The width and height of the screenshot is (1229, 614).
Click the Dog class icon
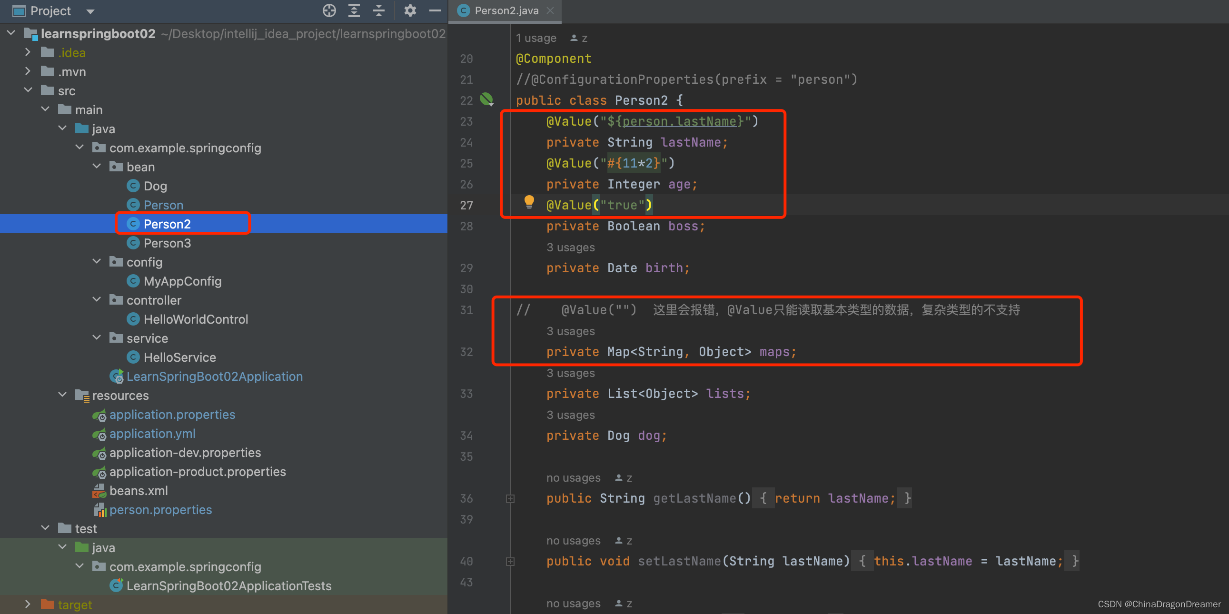(133, 186)
